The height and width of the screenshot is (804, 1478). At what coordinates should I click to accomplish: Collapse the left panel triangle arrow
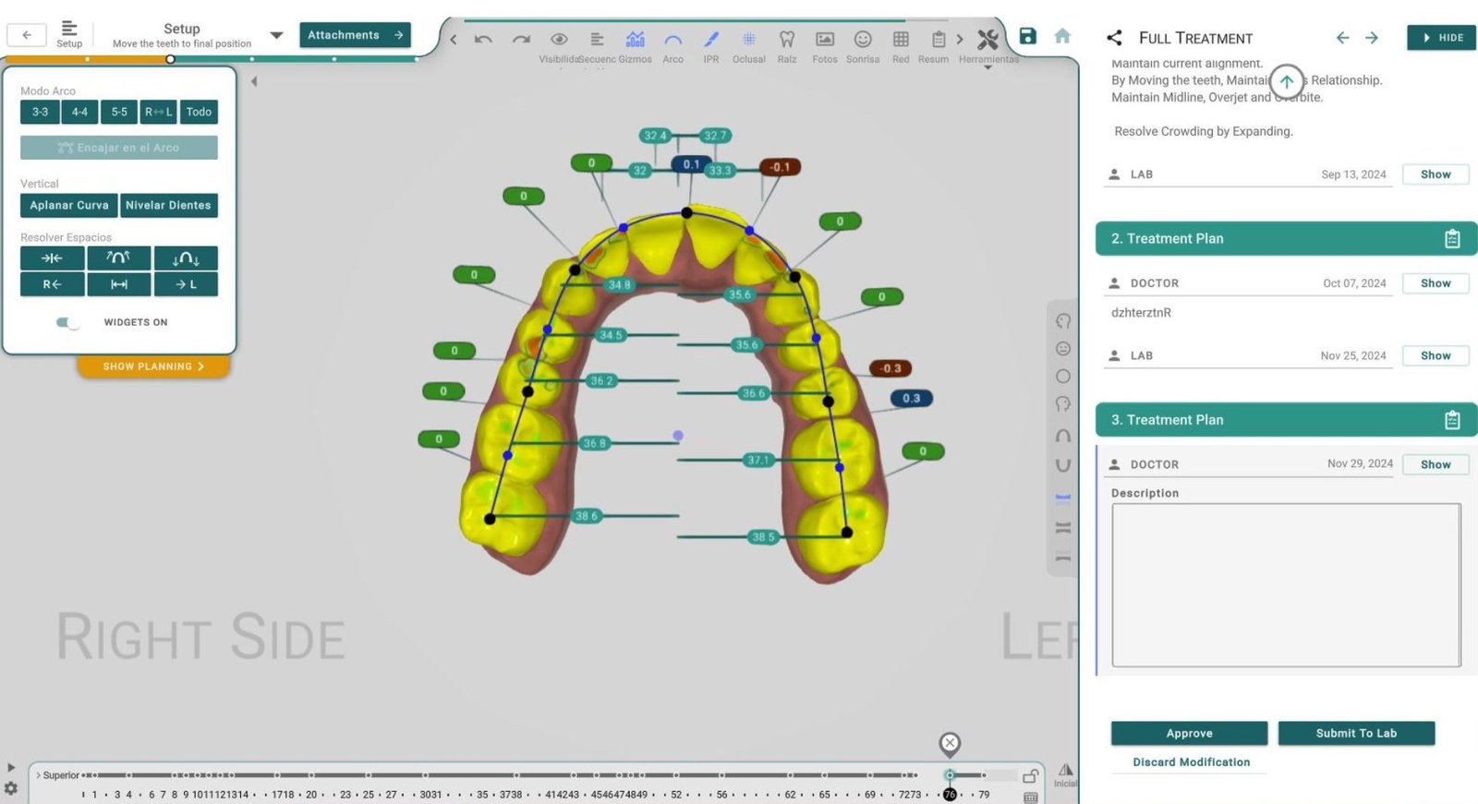[x=254, y=81]
